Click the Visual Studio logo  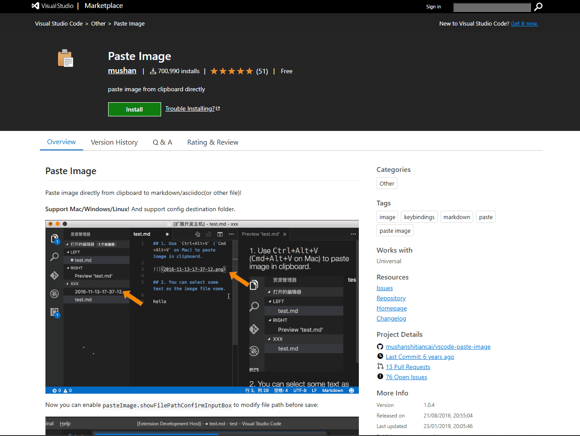pyautogui.click(x=53, y=6)
